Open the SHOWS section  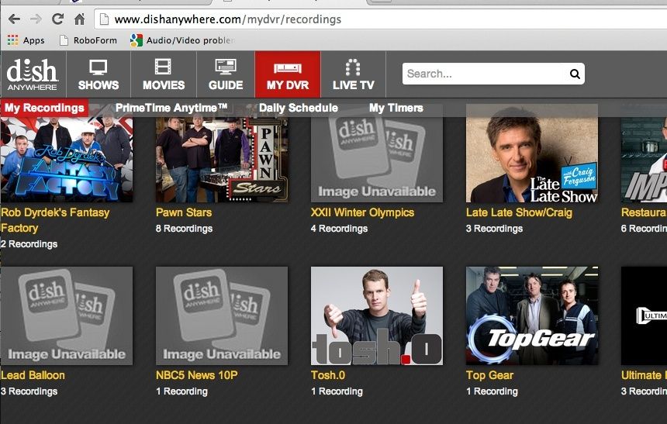pos(98,74)
